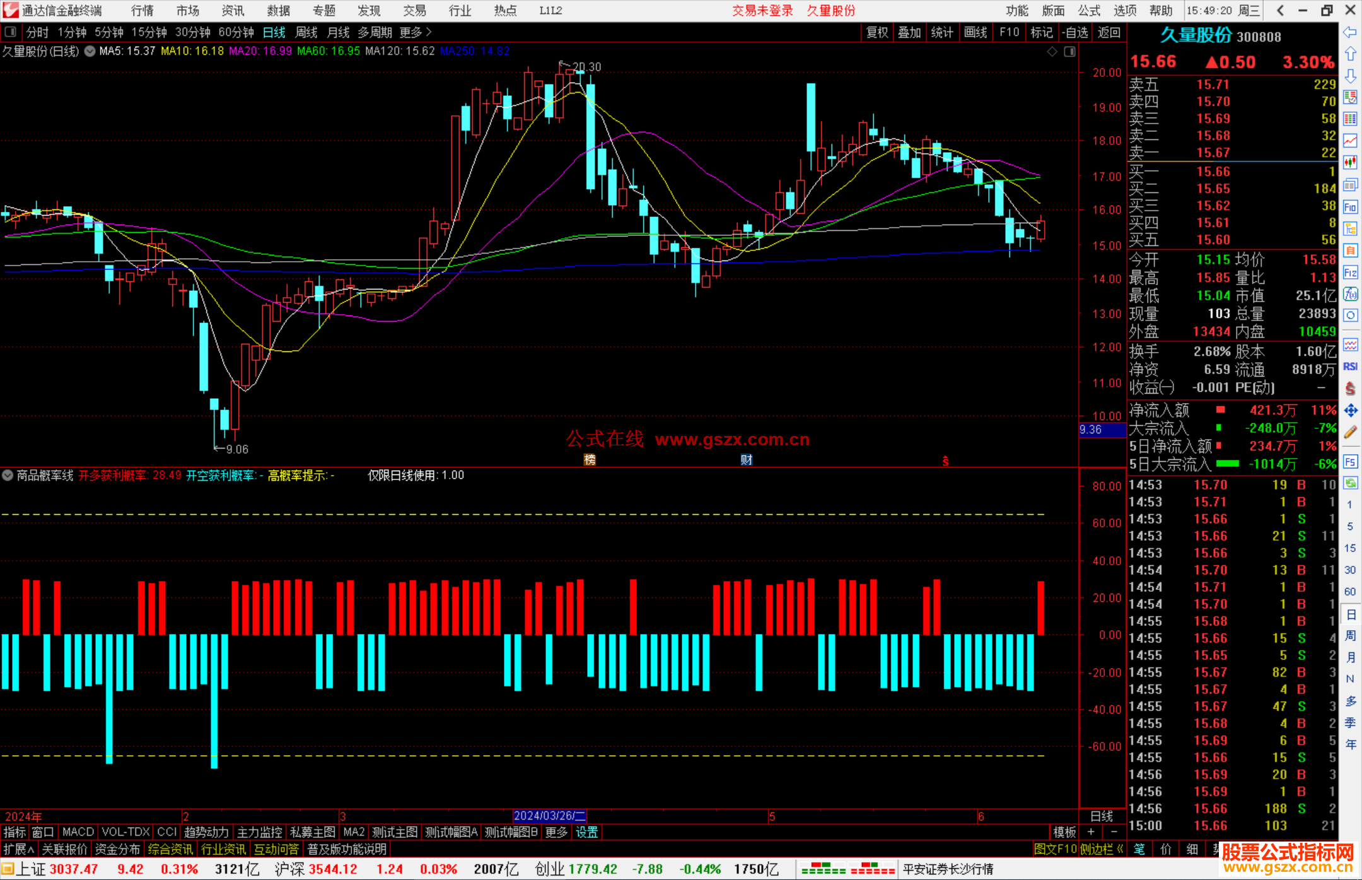Click the 2024/03/26 date marker

(549, 816)
